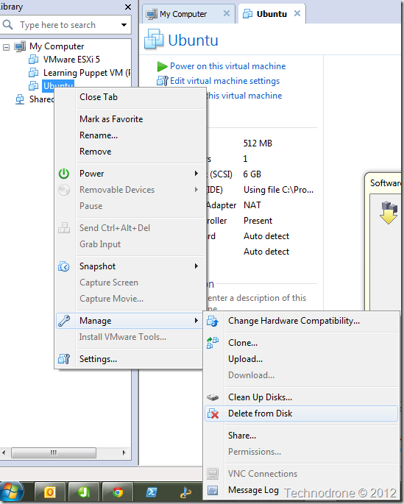The image size is (404, 504).
Task: Click Power on this virtual machine link
Action: (x=227, y=66)
